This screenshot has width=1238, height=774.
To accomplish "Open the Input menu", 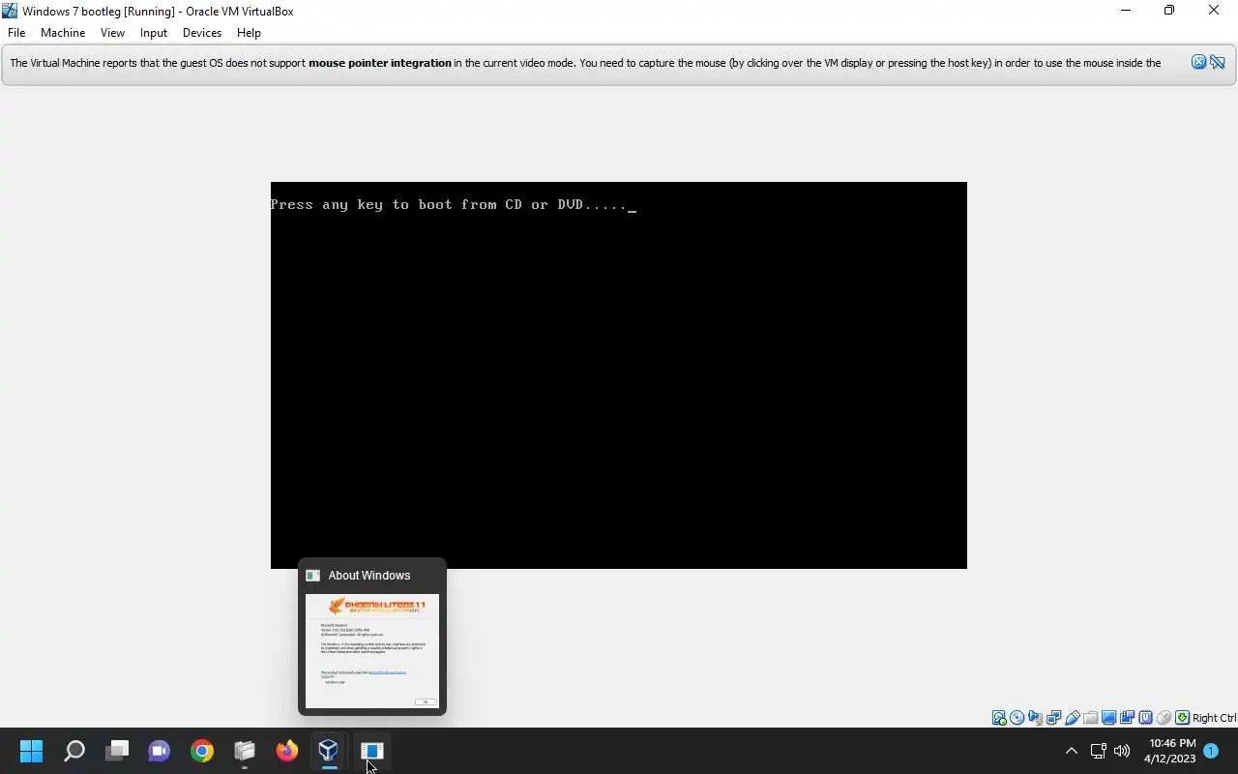I will coord(153,33).
